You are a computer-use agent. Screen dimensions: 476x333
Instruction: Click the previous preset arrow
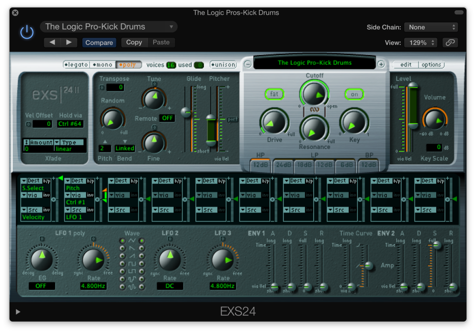tap(52, 42)
